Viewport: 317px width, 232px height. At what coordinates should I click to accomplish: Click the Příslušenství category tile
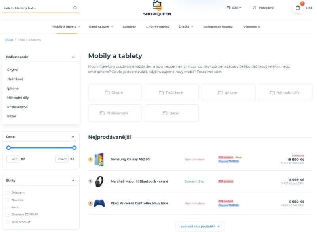(115, 113)
